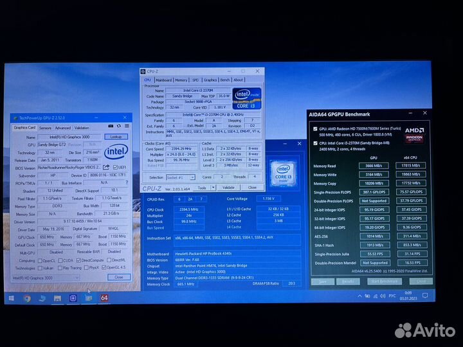Click Start Benchmark in AIDA64 GPGPU window

pos(385,281)
